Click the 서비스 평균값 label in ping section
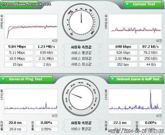 (81, 129)
